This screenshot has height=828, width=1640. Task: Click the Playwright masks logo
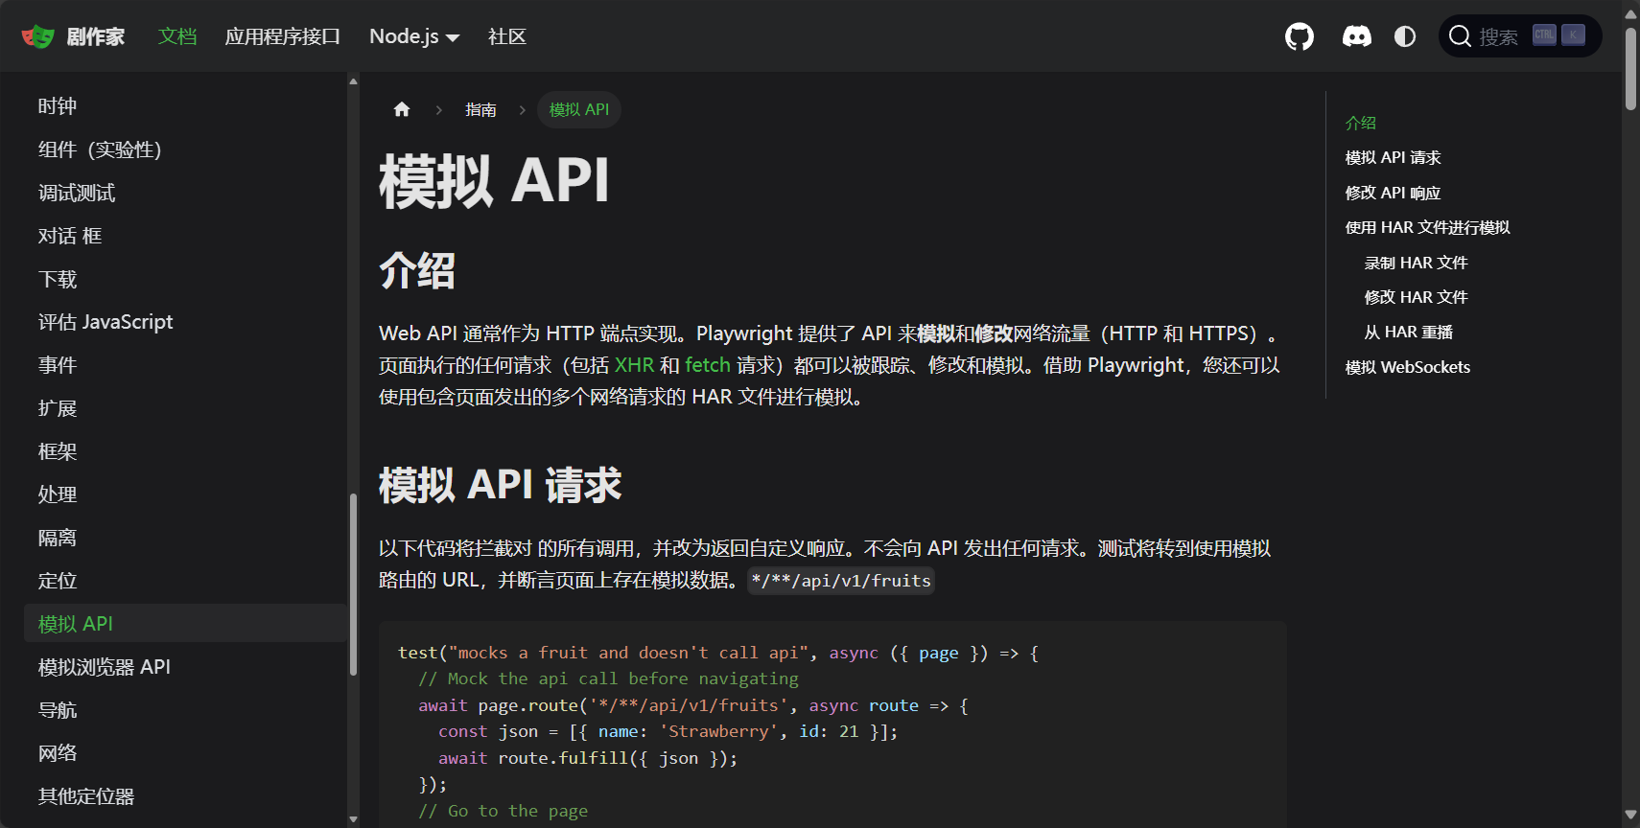[37, 36]
